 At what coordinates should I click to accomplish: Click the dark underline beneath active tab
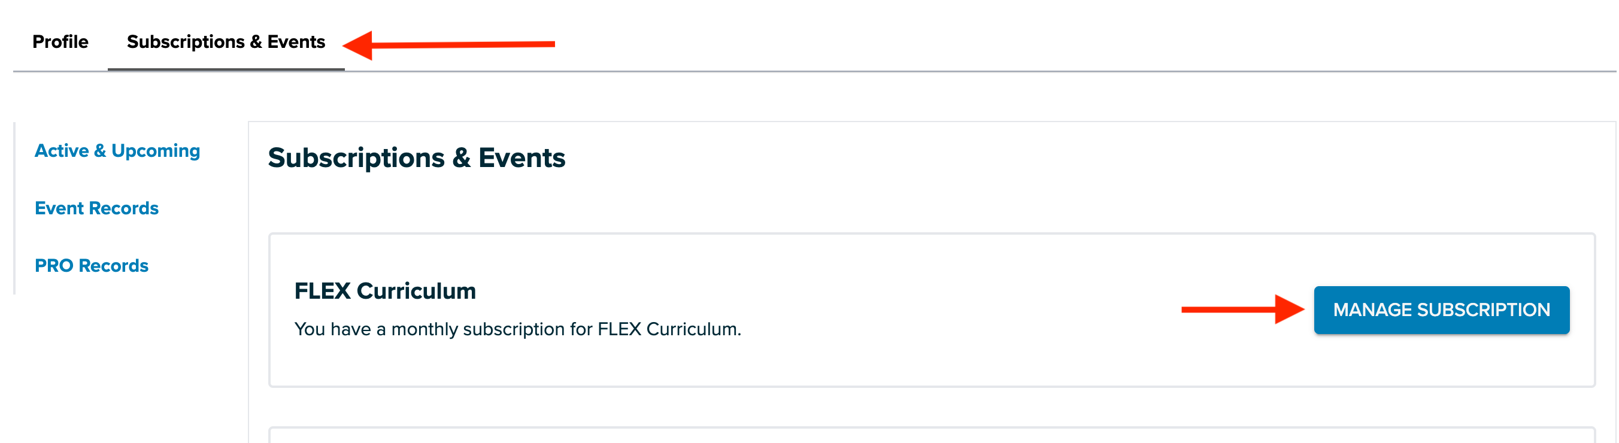[226, 68]
